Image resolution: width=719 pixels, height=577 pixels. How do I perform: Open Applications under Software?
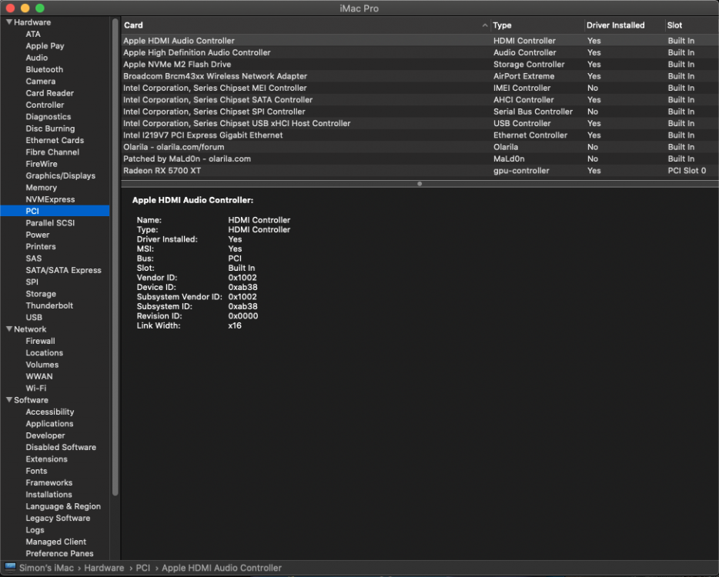pyautogui.click(x=49, y=424)
